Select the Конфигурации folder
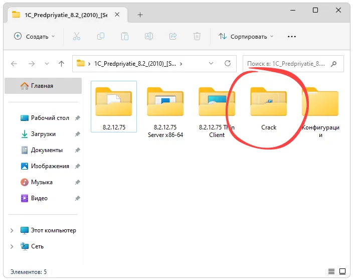 click(x=320, y=112)
